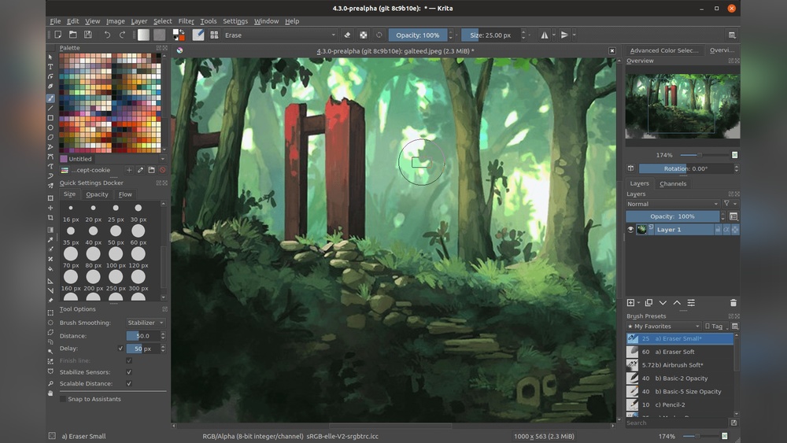
Task: Open the Filter menu
Action: point(186,21)
